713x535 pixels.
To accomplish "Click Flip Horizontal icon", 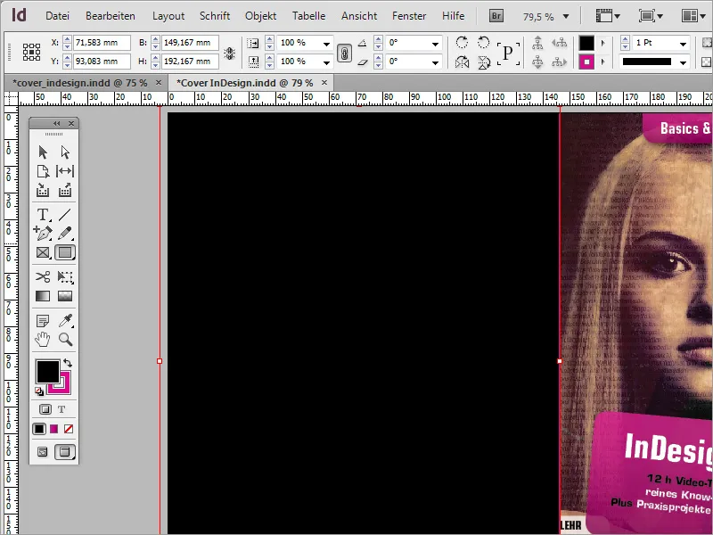I will pyautogui.click(x=462, y=62).
